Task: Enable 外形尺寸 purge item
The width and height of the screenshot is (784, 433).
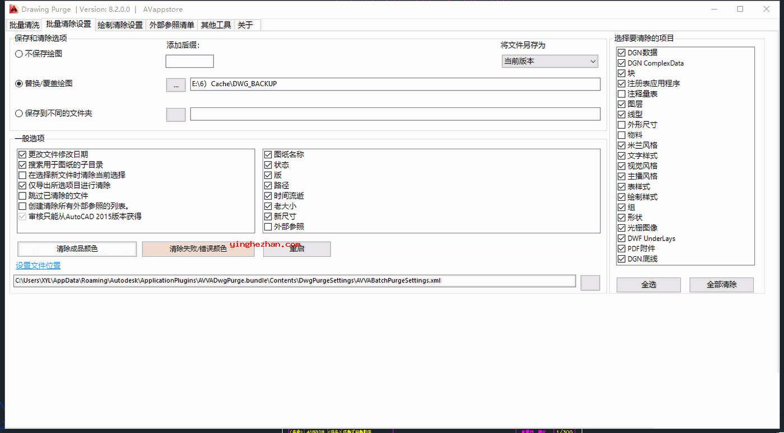Action: click(622, 125)
